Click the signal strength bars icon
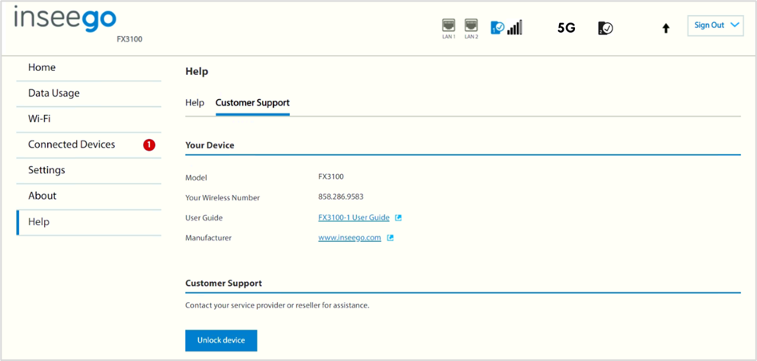Screen dimensions: 757x361 [514, 27]
